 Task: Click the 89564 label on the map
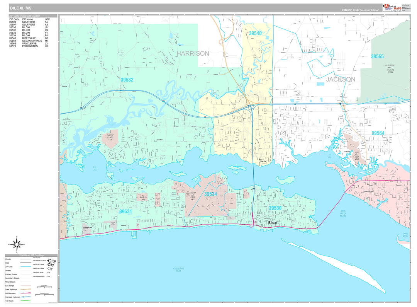tap(378, 133)
